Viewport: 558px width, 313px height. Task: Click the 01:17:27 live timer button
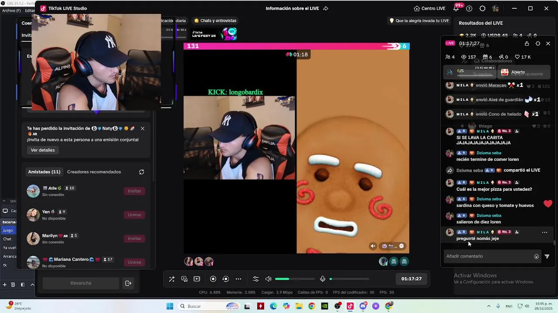coord(412,279)
